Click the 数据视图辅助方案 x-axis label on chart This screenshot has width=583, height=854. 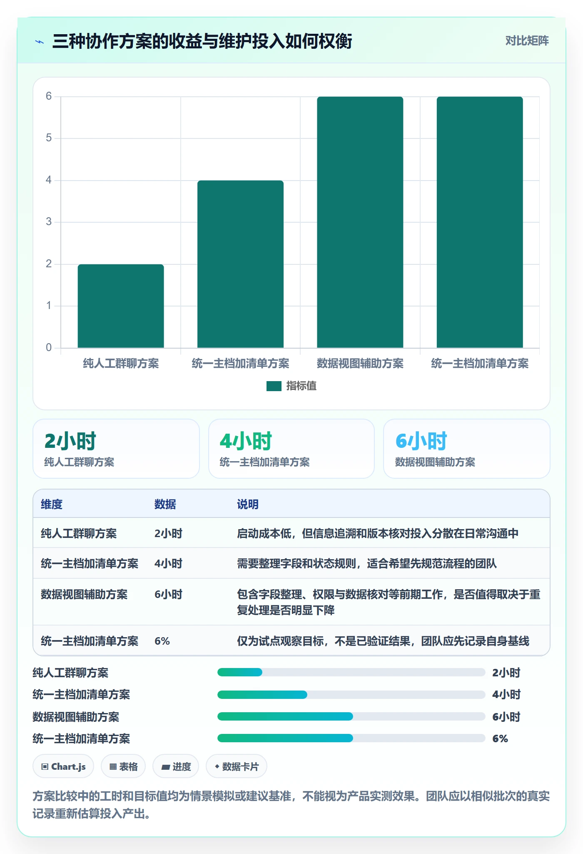pos(360,364)
